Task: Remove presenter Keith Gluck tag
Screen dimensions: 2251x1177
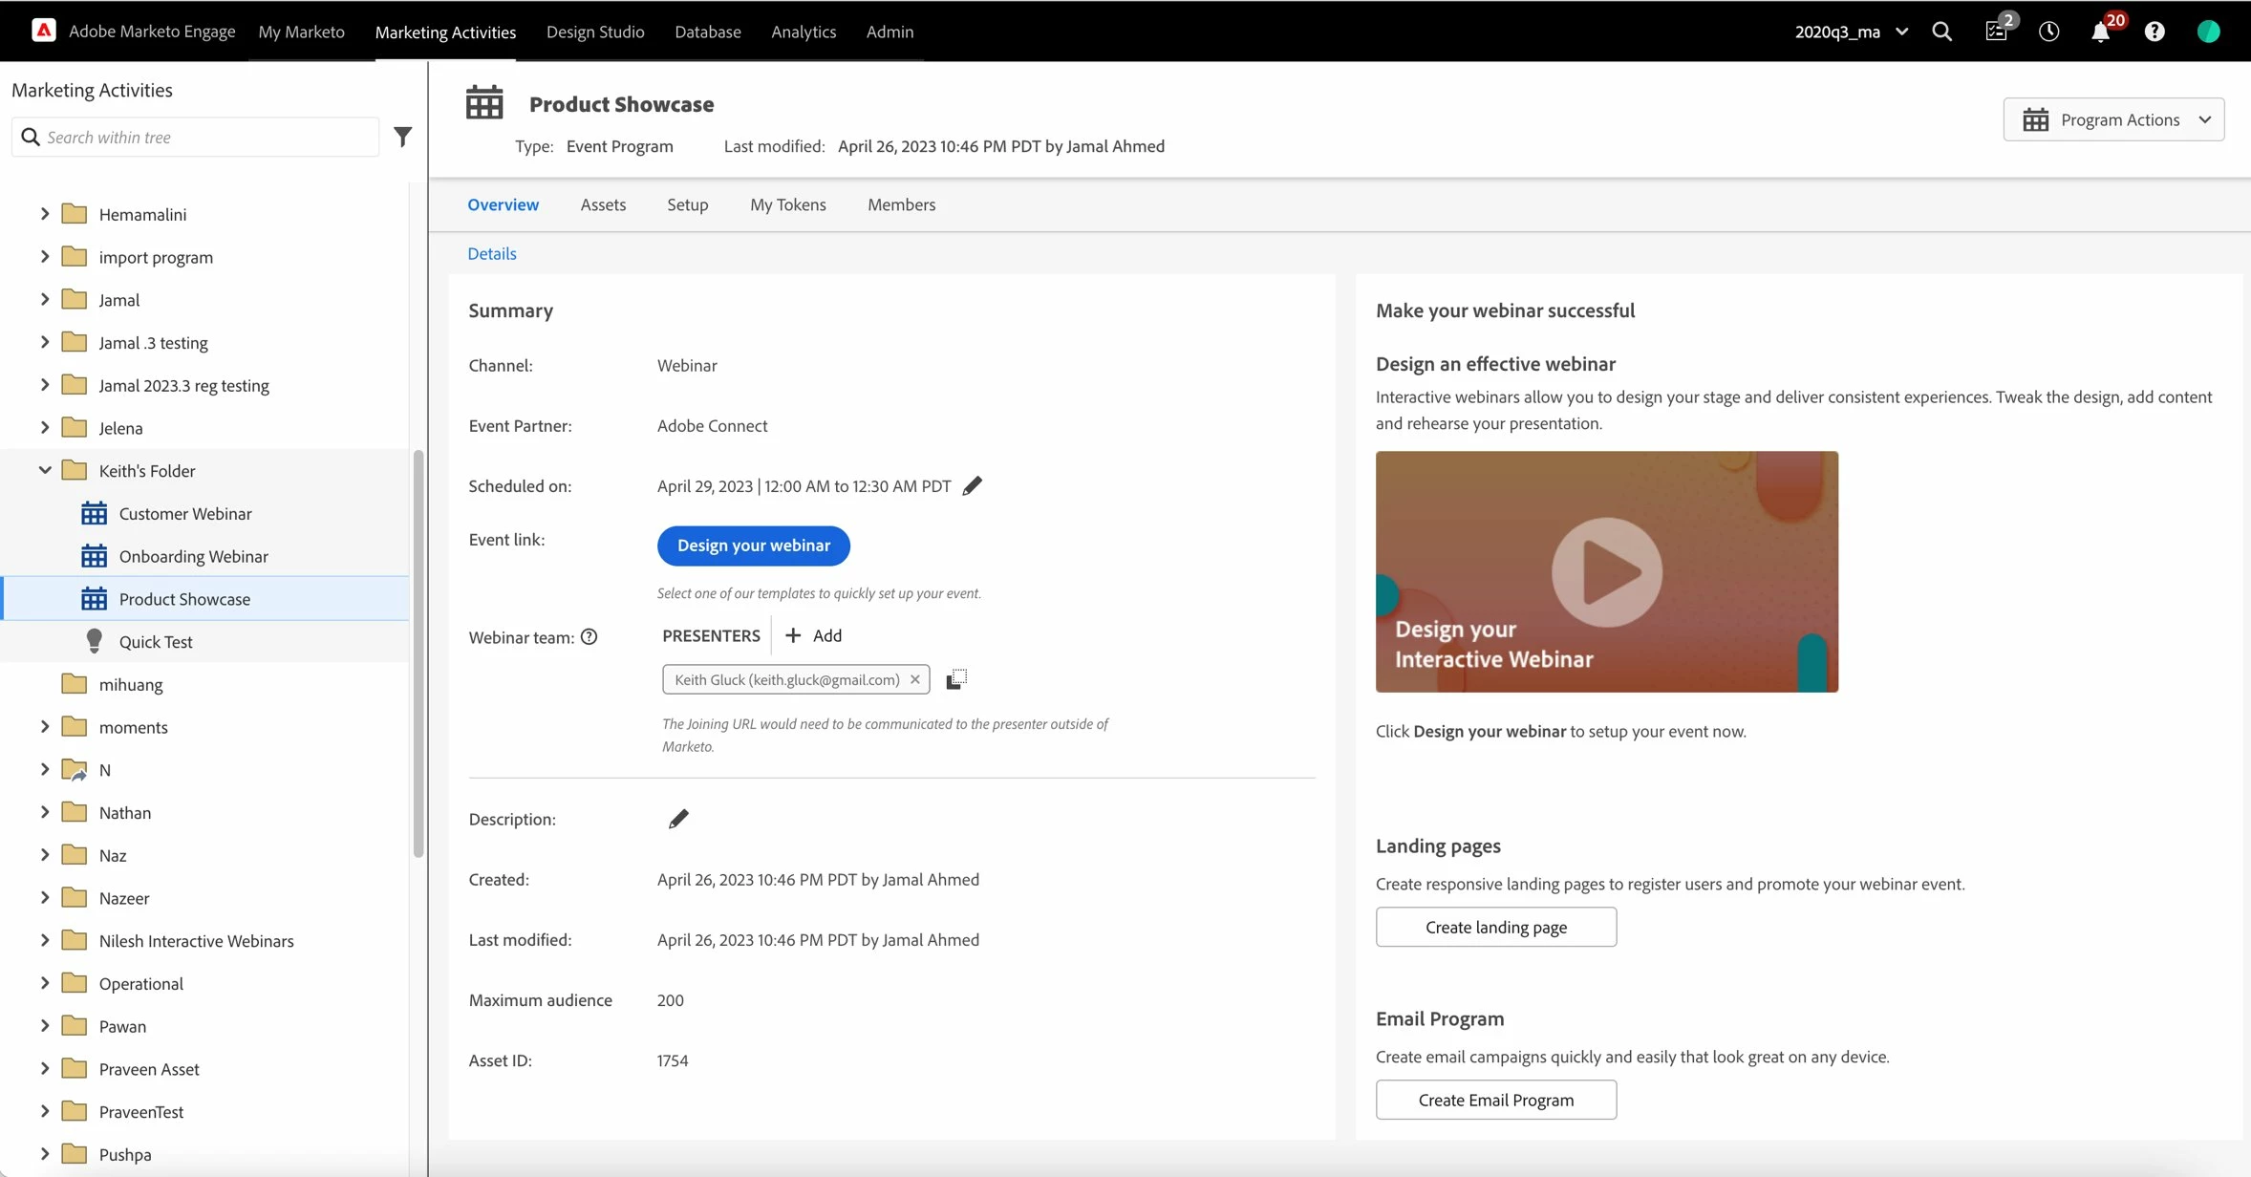Action: click(x=914, y=679)
